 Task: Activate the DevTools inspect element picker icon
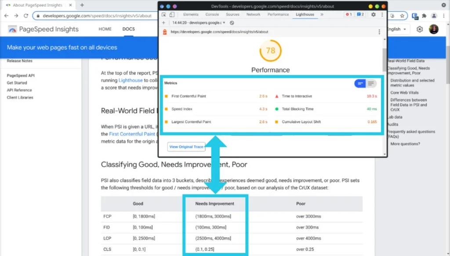pyautogui.click(x=164, y=14)
